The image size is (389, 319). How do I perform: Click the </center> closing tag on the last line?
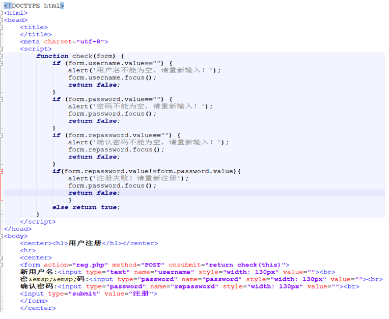click(38, 308)
